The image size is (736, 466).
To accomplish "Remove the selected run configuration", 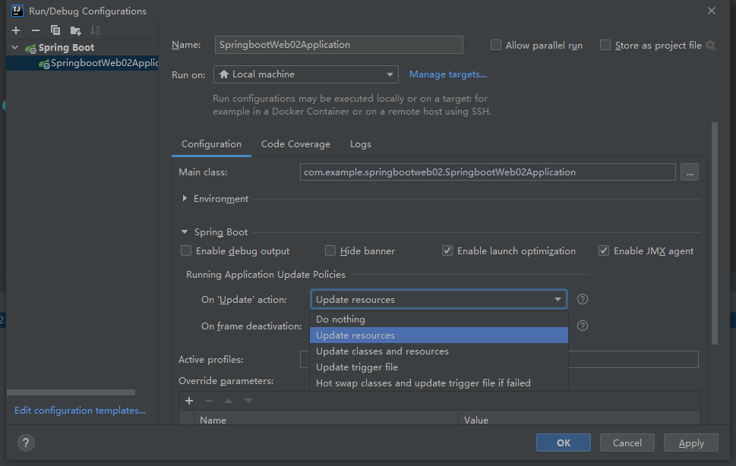I will (35, 30).
